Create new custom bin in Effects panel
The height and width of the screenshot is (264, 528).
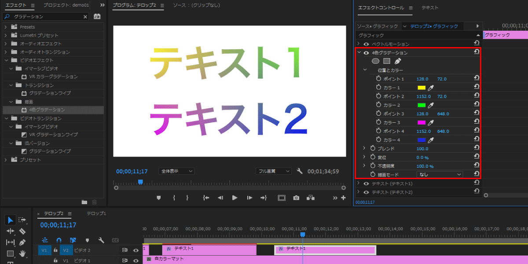(84, 202)
